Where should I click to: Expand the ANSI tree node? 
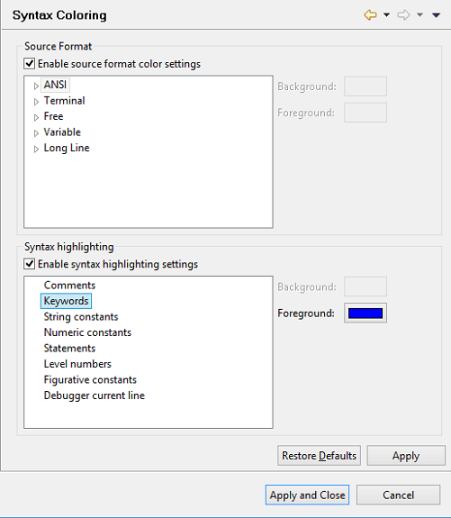click(36, 86)
